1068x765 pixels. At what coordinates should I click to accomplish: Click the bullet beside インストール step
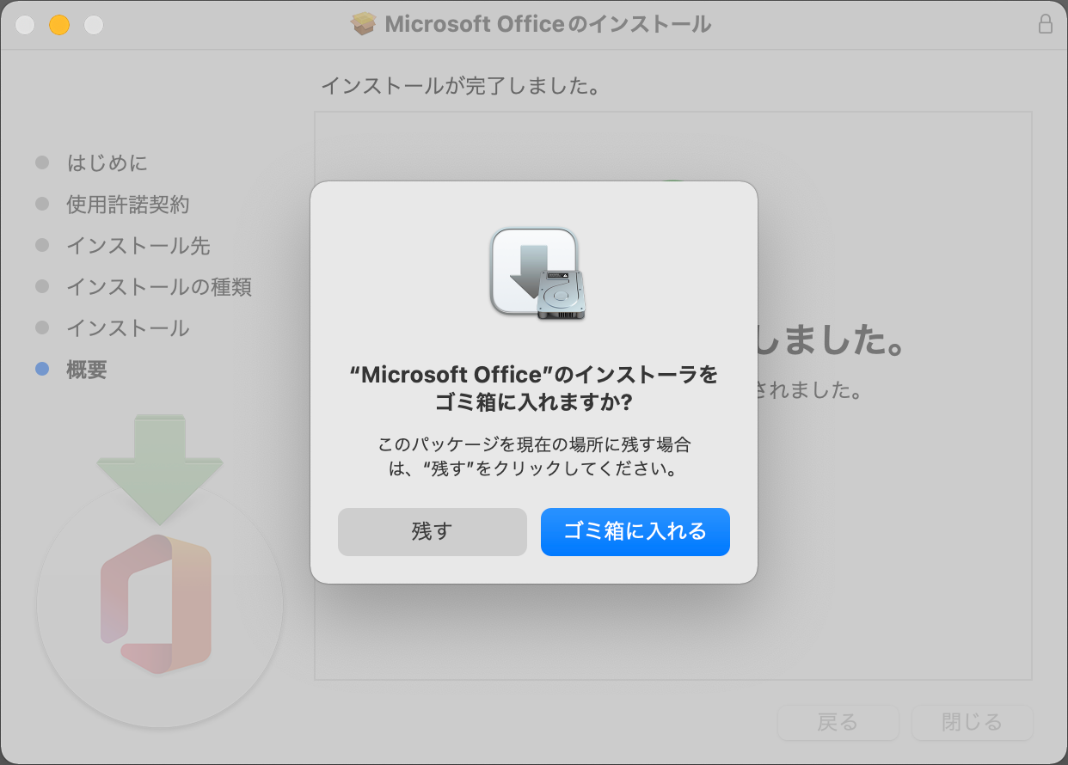point(43,328)
